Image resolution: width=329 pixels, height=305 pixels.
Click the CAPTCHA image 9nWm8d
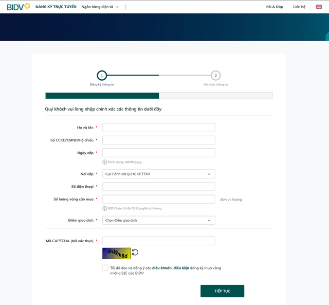[x=117, y=254]
